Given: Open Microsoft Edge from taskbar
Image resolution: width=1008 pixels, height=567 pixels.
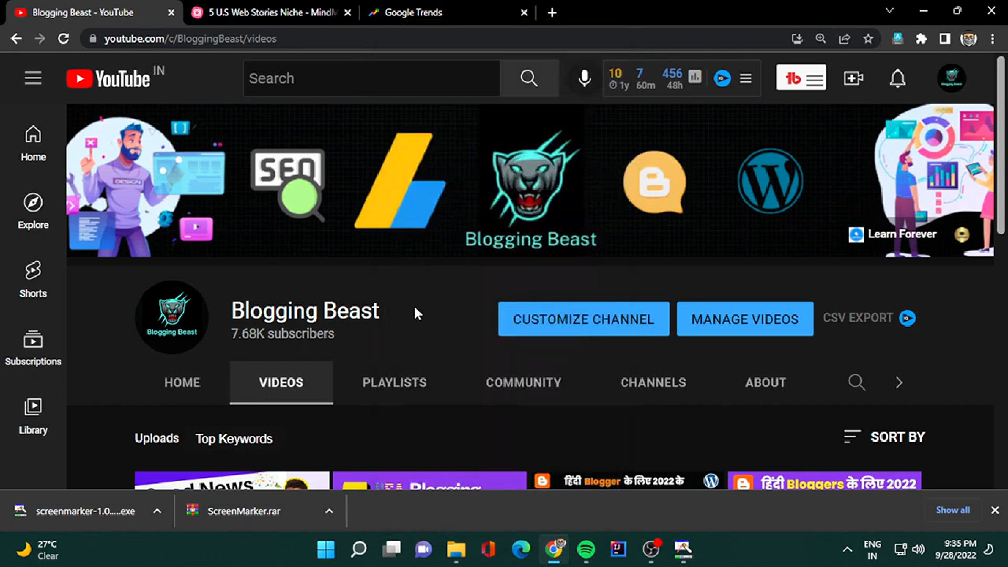Looking at the screenshot, I should point(521,549).
